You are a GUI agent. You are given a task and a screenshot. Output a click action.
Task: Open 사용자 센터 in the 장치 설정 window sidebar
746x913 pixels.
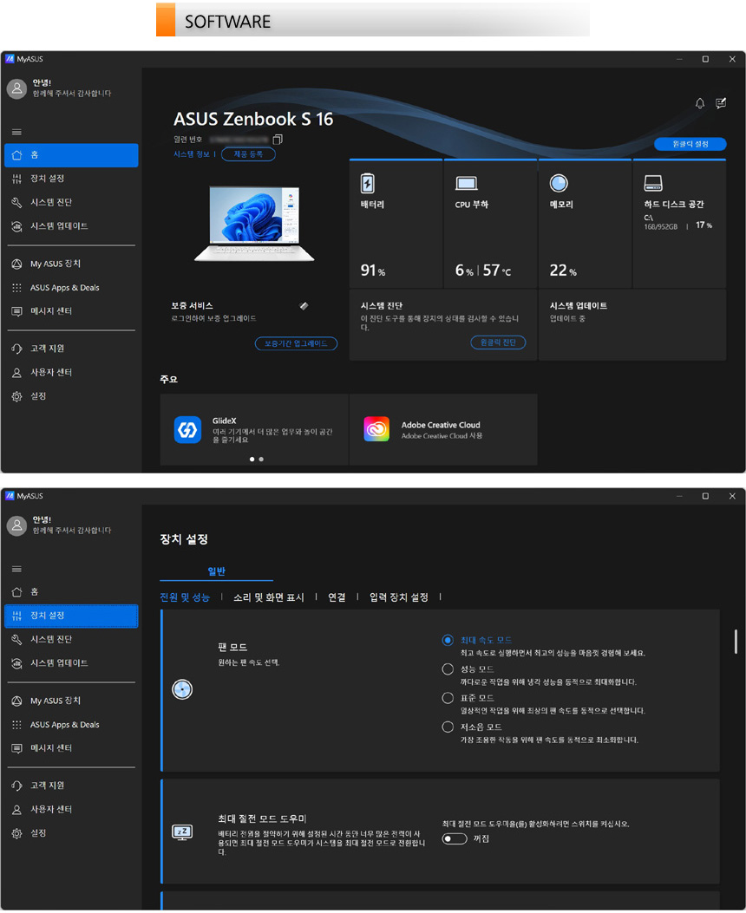click(71, 809)
